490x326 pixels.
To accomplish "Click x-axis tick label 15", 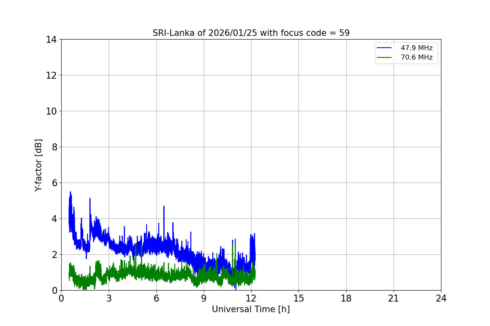I will pos(298,298).
